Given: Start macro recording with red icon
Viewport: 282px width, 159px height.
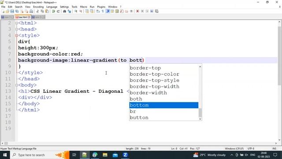Looking at the screenshot, I should (x=137, y=11).
